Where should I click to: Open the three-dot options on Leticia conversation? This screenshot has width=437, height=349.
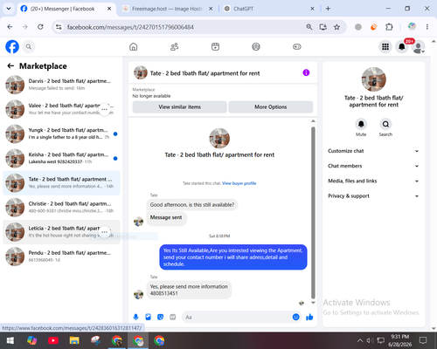105,232
